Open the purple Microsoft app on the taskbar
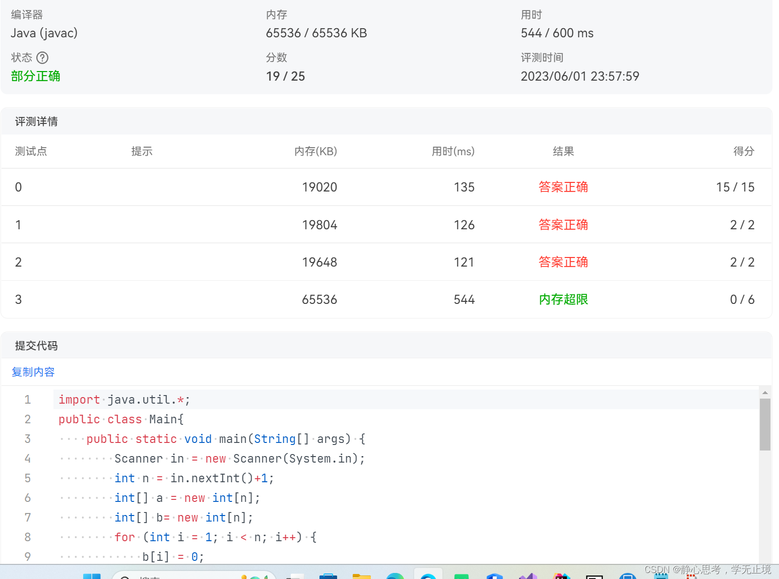The image size is (779, 579). [528, 577]
